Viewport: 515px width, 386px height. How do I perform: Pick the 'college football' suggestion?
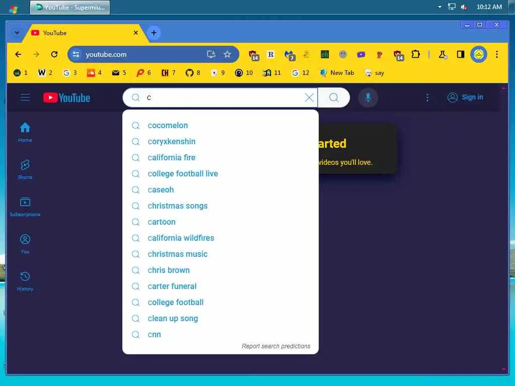click(x=220, y=302)
